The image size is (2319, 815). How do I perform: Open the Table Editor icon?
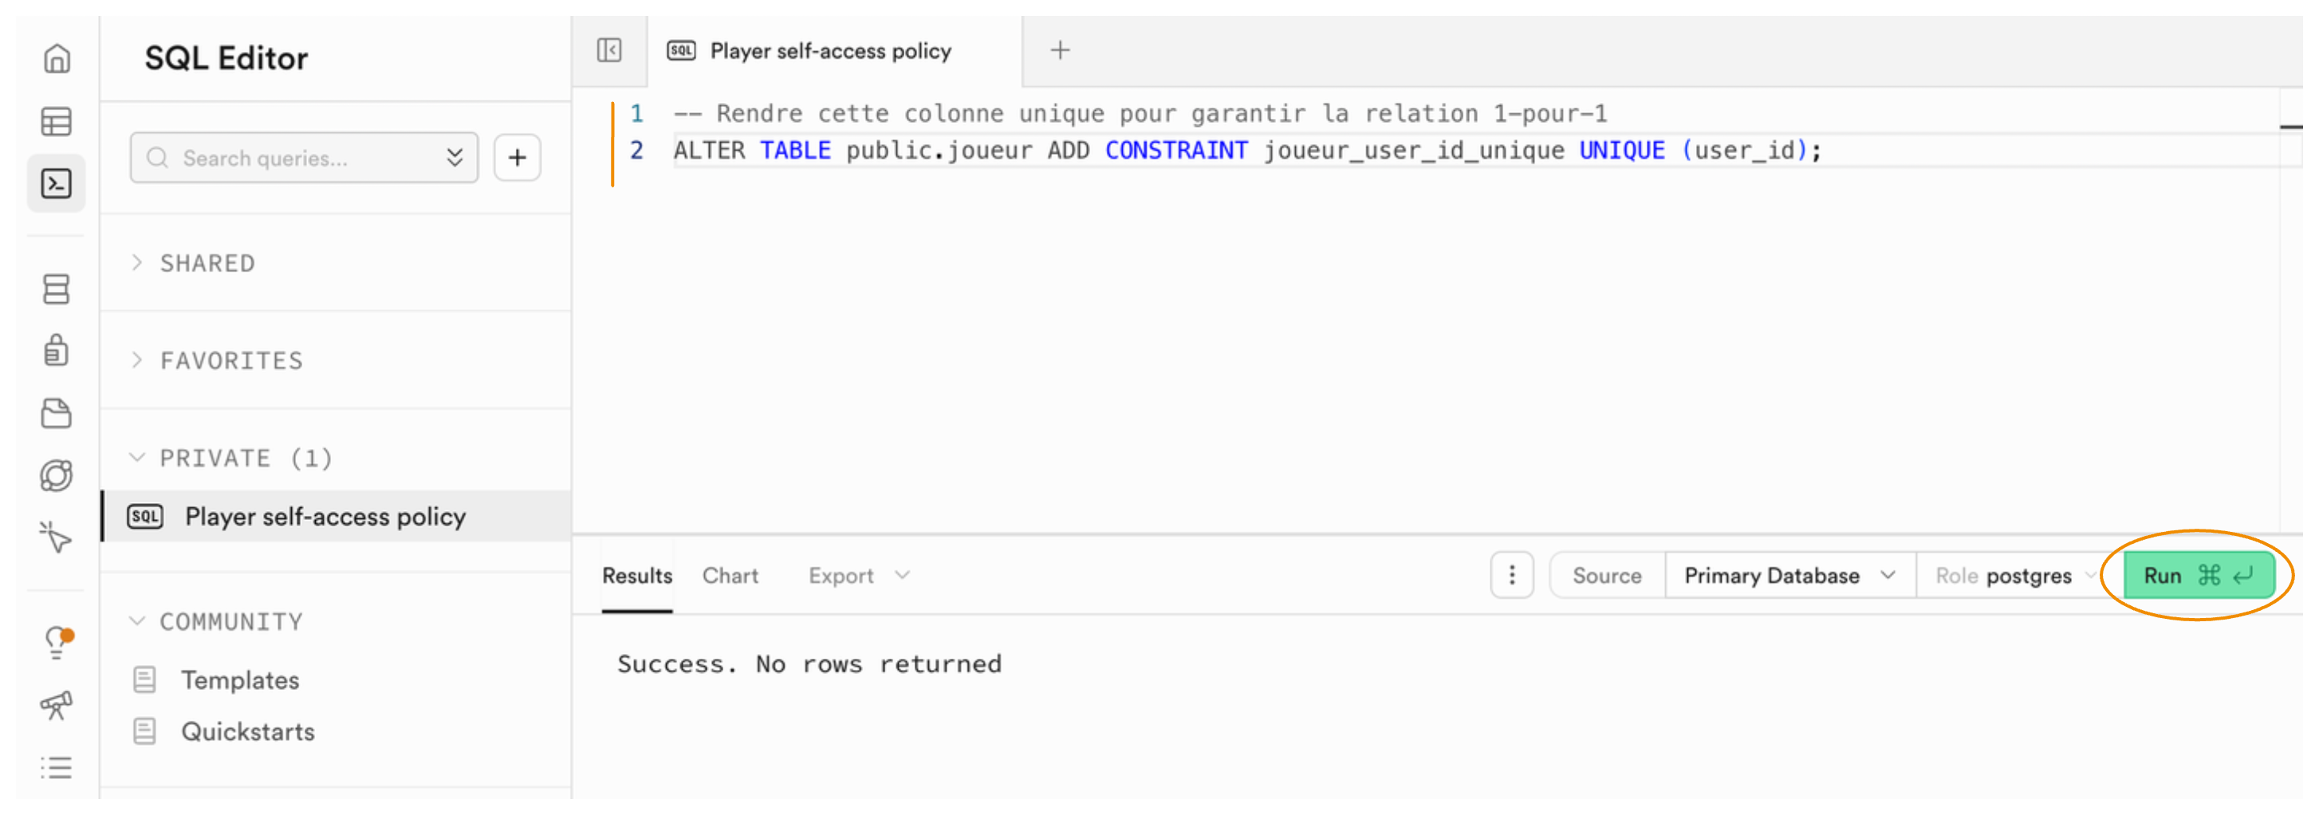point(57,121)
